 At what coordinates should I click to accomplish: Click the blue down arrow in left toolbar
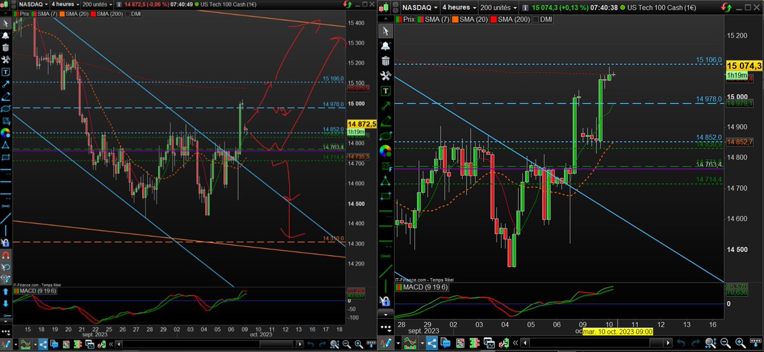pos(5,303)
